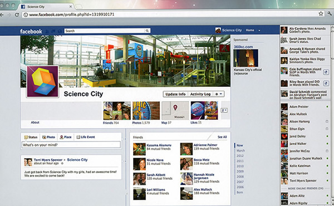
Task: Select the Photo tab in composer
Action: coord(49,137)
